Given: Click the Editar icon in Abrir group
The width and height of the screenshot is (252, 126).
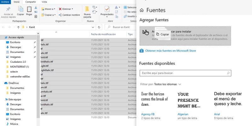Looking at the screenshot, I should point(117,12).
